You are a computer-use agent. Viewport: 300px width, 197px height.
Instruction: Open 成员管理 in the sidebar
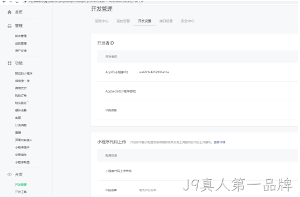point(21,44)
